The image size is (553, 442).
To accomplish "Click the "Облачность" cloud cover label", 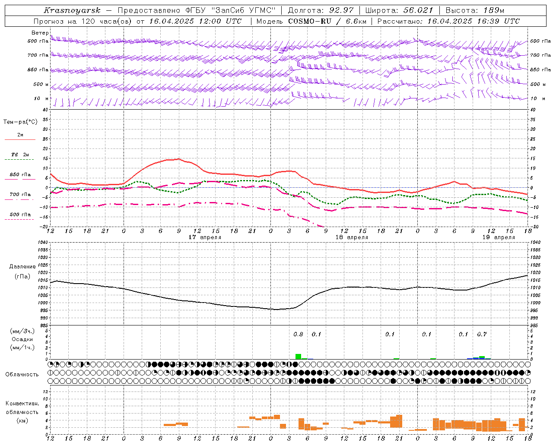I will [x=22, y=375].
